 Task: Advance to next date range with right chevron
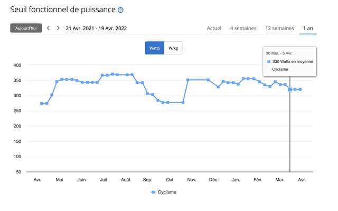(x=58, y=28)
